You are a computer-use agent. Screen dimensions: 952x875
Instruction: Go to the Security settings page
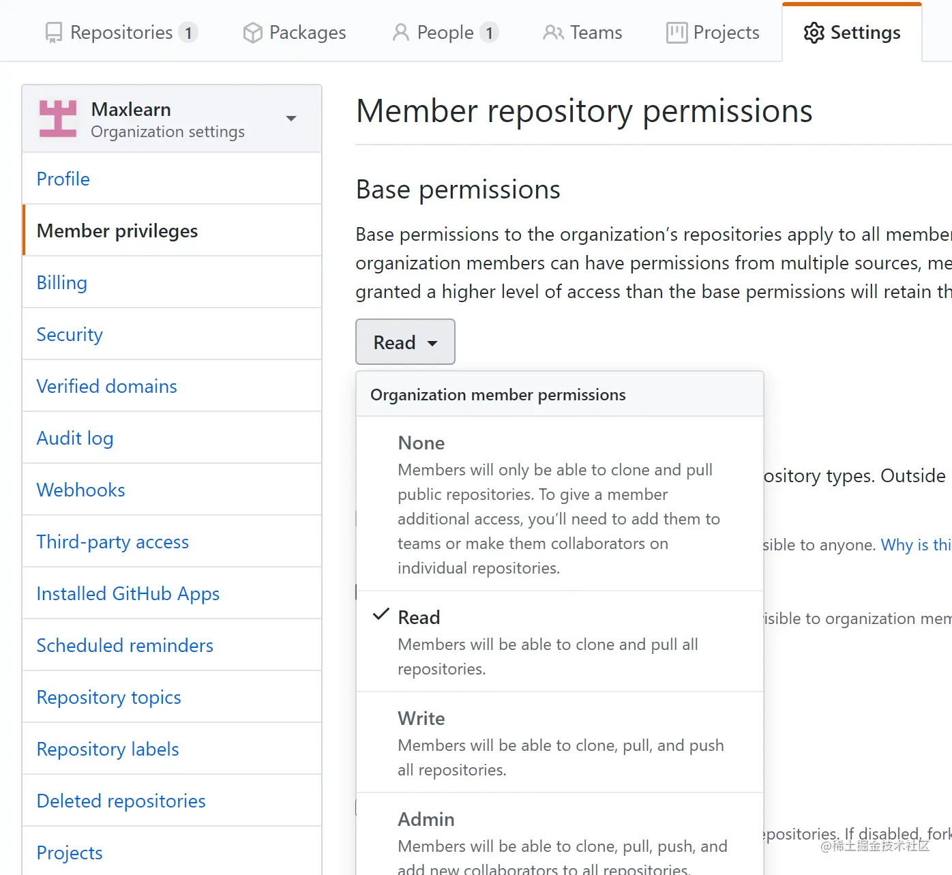tap(70, 335)
